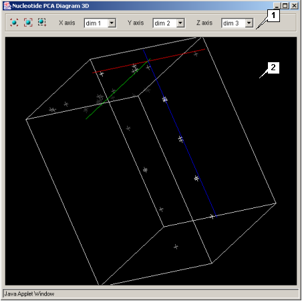The height and width of the screenshot is (301, 302).
Task: Click the application icon in the title bar
Action: pos(7,6)
